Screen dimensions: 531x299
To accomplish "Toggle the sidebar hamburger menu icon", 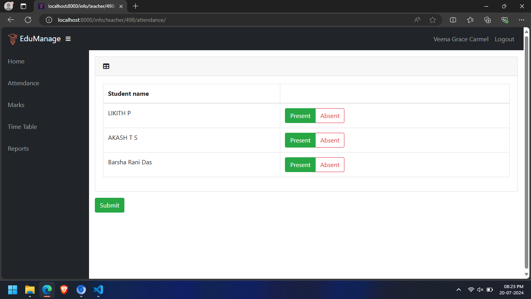I will point(68,39).
